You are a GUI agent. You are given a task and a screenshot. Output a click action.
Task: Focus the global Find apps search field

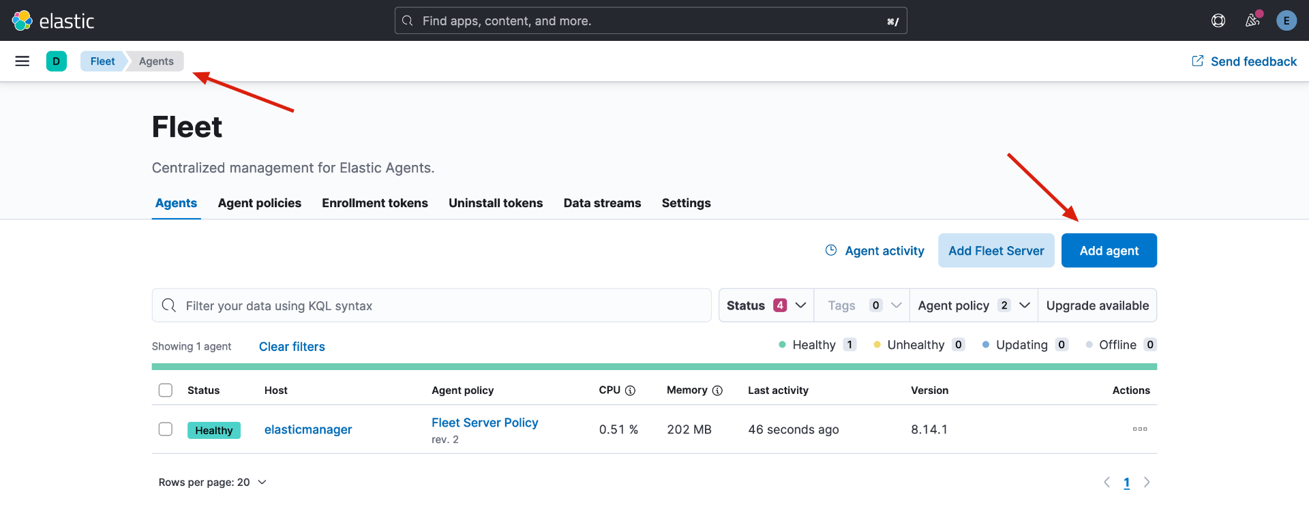click(x=650, y=20)
